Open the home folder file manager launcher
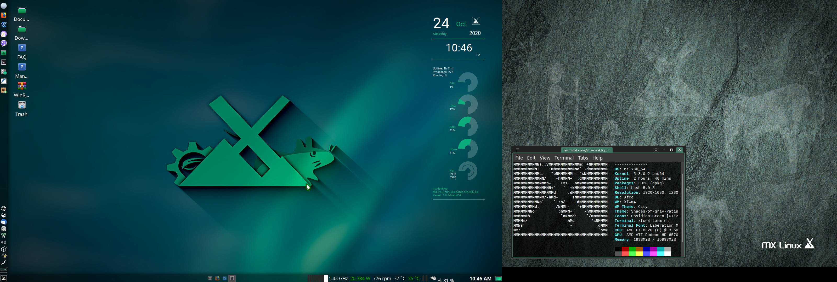The image size is (837, 282). pos(4,52)
